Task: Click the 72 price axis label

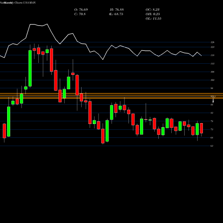Action: click(x=212, y=129)
